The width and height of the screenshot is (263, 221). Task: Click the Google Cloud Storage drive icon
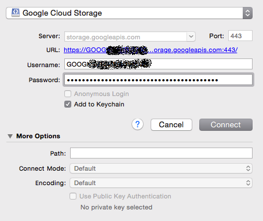pos(16,13)
